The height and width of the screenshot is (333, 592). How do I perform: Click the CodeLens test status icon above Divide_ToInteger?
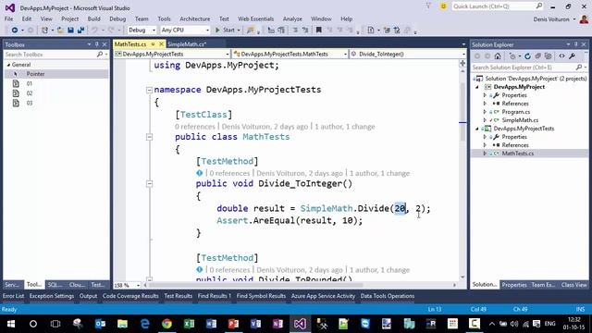click(x=200, y=173)
